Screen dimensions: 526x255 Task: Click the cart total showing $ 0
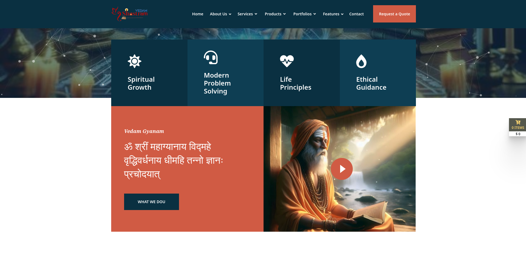click(x=518, y=134)
